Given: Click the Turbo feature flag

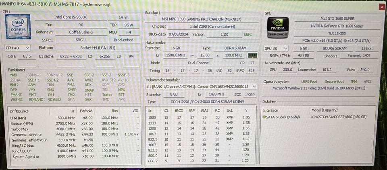Looking at the screenshot, I should (106, 95).
